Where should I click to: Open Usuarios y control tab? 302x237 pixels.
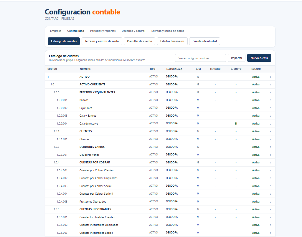pos(133,31)
